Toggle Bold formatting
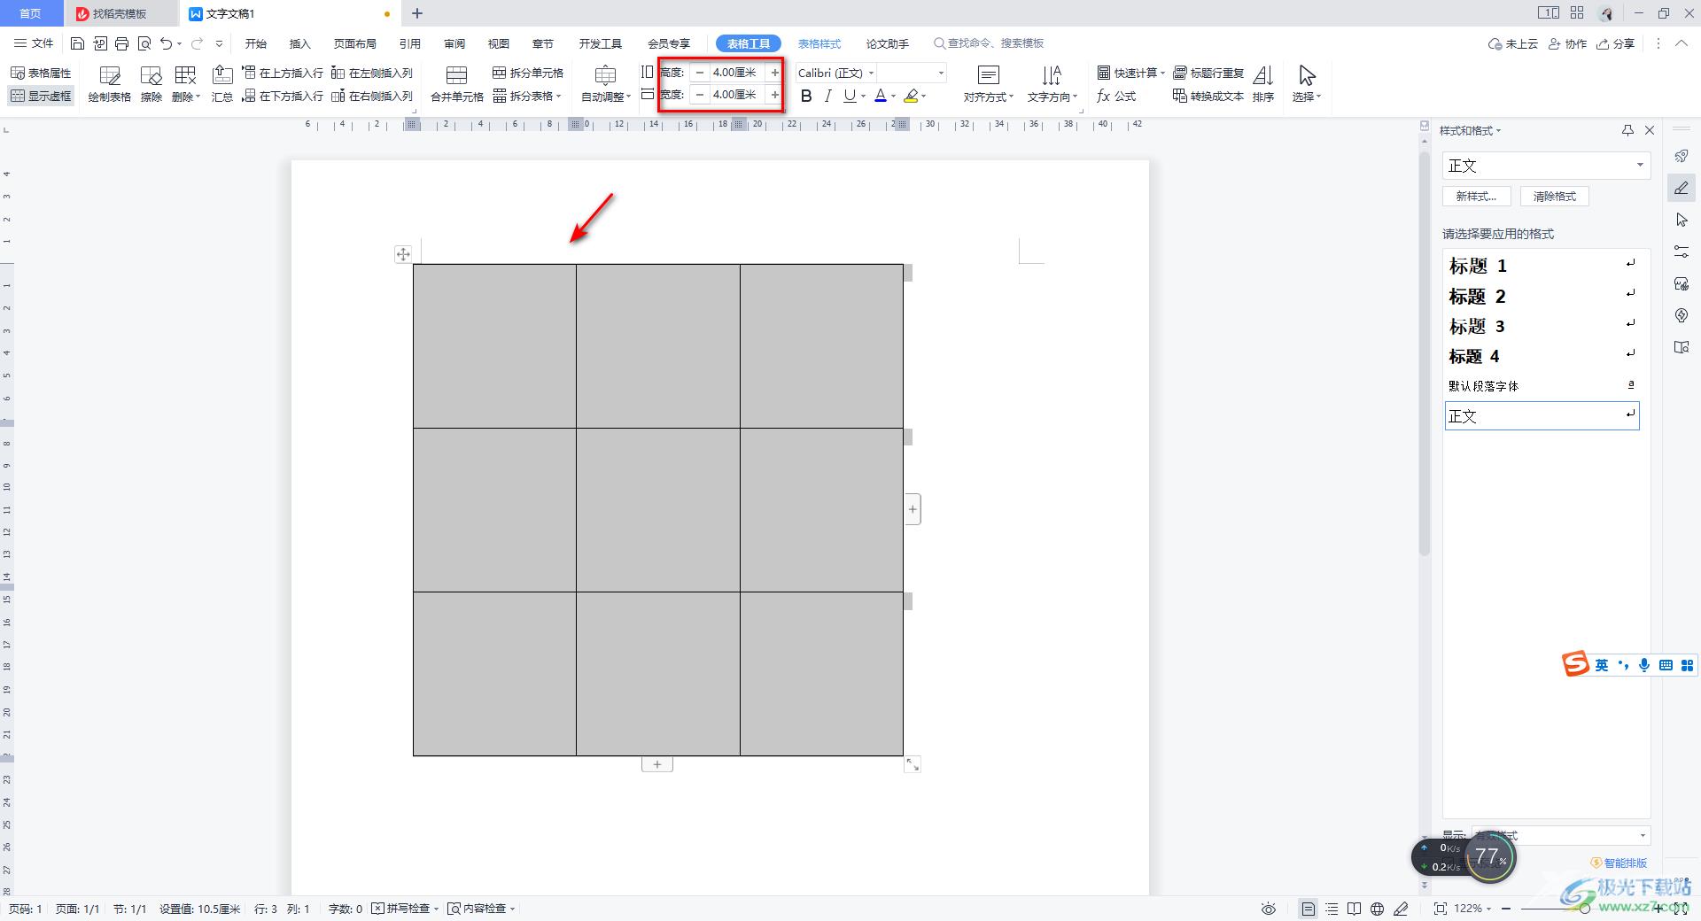The image size is (1701, 921). click(x=806, y=96)
